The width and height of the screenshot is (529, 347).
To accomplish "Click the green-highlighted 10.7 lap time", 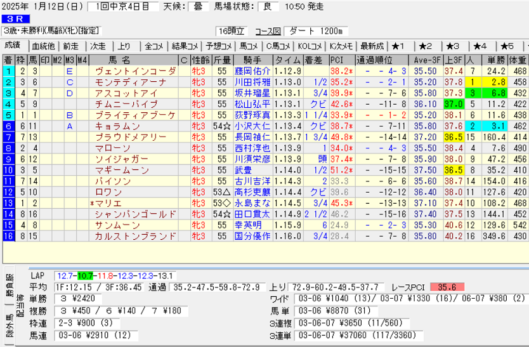I will pos(85,276).
